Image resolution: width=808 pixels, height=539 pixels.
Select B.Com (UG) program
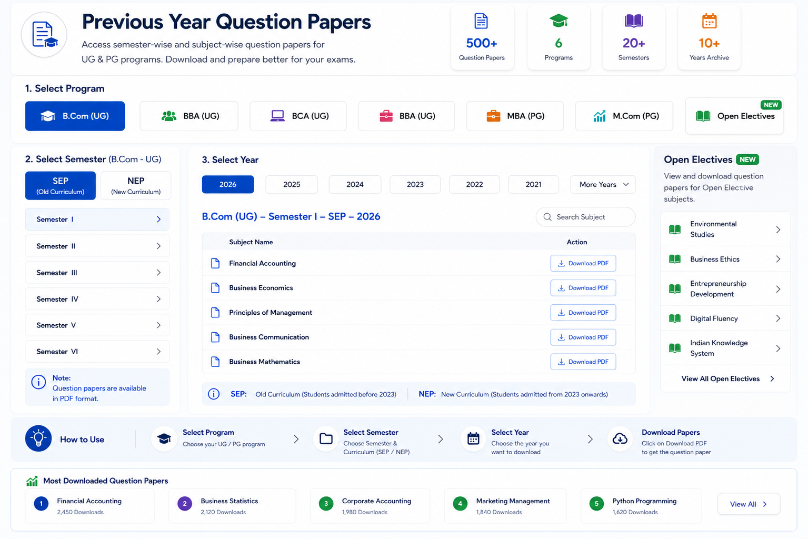[75, 116]
